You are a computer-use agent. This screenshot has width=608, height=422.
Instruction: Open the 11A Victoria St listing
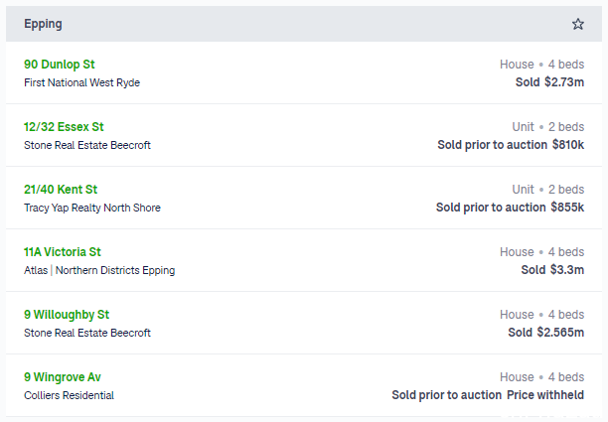(62, 252)
